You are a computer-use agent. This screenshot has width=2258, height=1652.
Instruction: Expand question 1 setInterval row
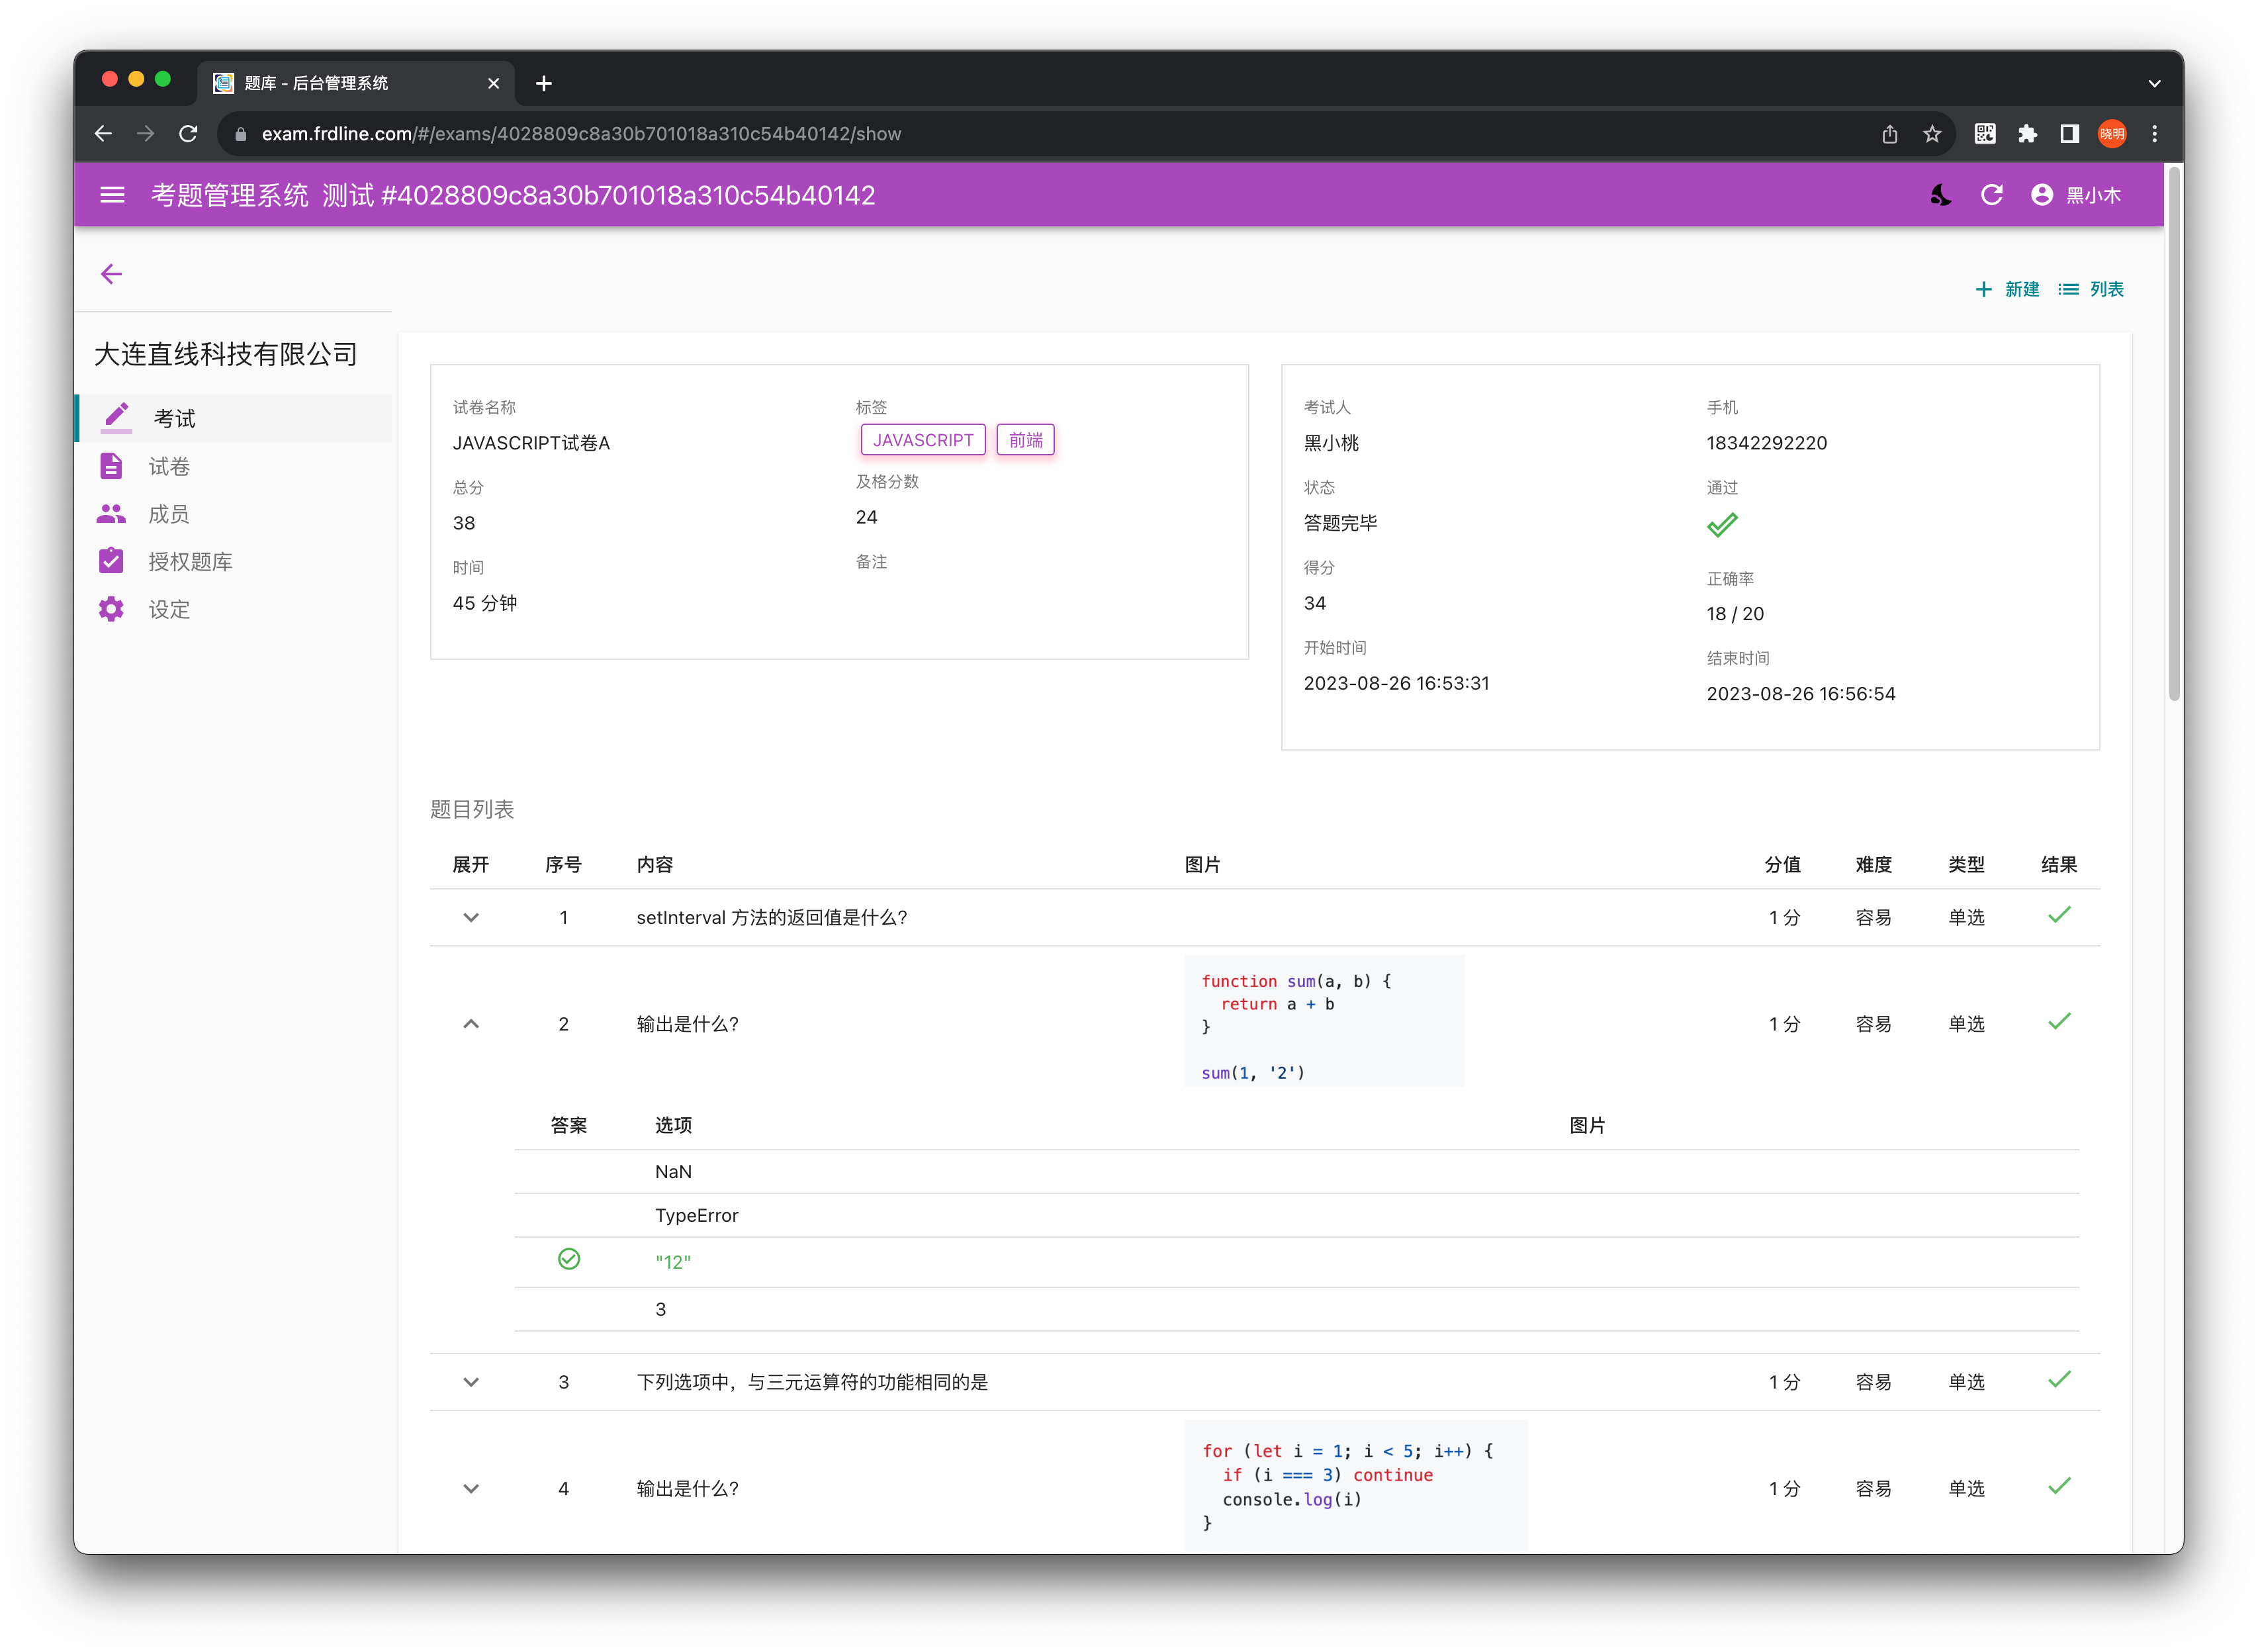471,917
